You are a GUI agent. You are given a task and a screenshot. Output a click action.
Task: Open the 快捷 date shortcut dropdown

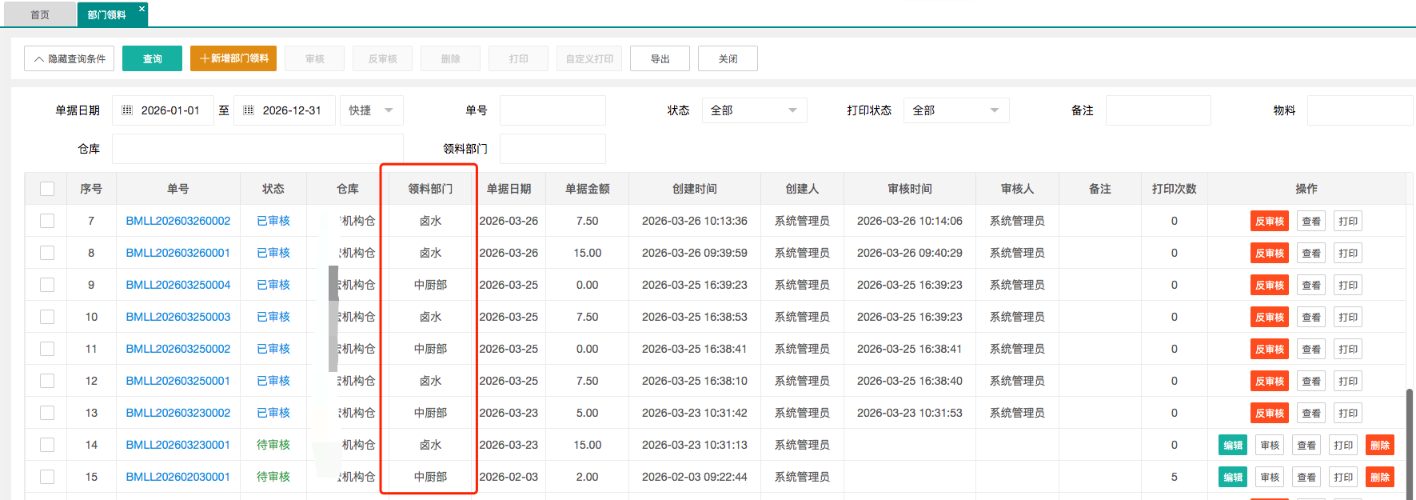(x=371, y=110)
